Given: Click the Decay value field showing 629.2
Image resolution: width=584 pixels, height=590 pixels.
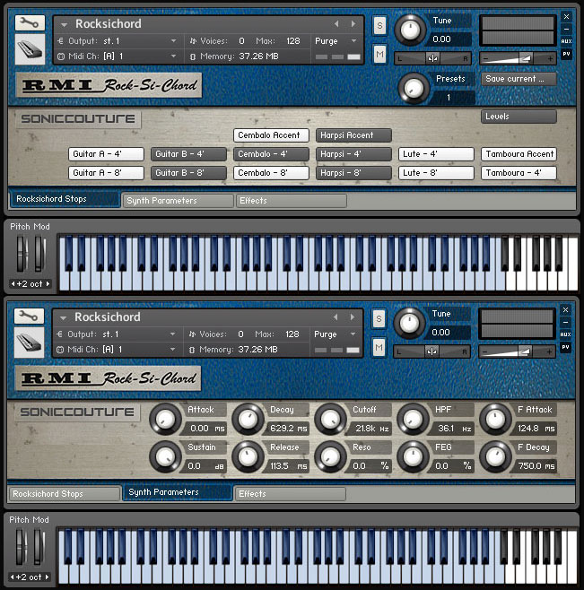Looking at the screenshot, I should point(287,429).
